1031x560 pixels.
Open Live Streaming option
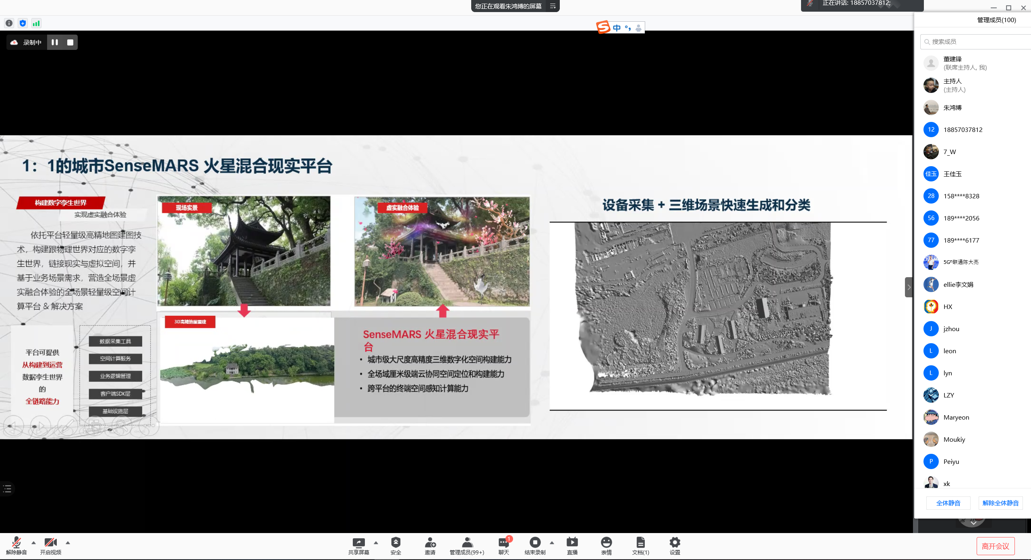[572, 546]
